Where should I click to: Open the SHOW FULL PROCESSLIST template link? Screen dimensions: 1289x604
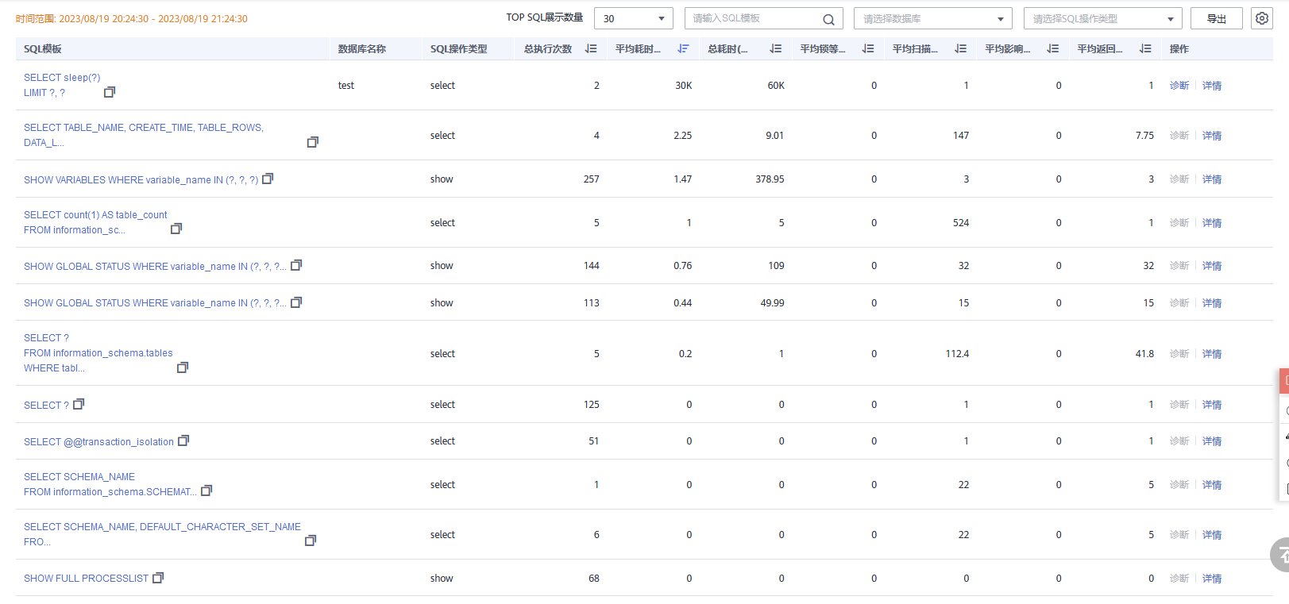pos(86,579)
